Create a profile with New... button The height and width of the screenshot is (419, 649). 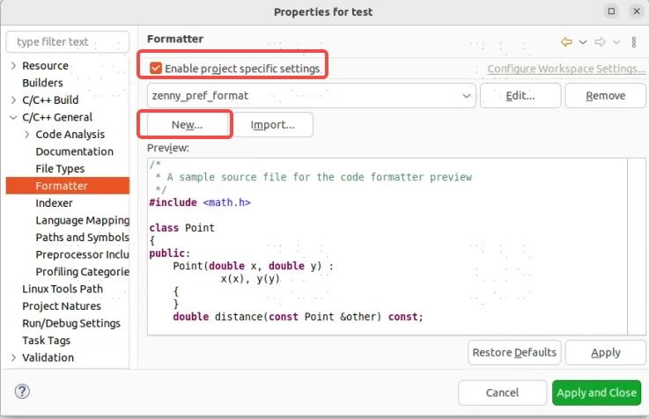(x=187, y=124)
